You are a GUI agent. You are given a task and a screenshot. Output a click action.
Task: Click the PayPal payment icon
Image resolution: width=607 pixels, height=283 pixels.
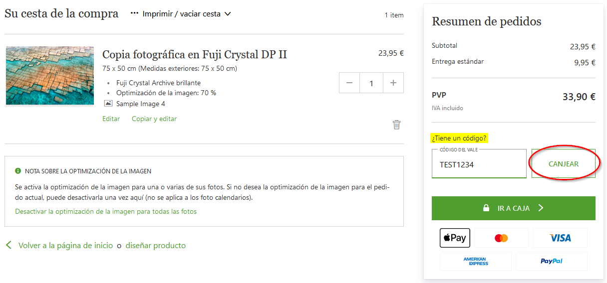552,261
